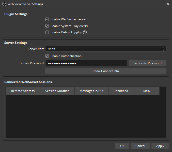Enable the Debug Logging checkbox
Screen dimensions: 172x152
point(47,32)
